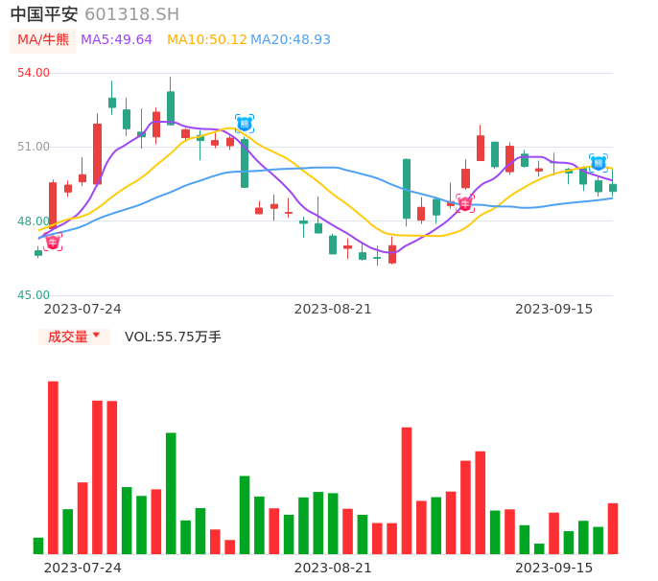
Task: Select the tallest red volume bar
Action: [54, 467]
